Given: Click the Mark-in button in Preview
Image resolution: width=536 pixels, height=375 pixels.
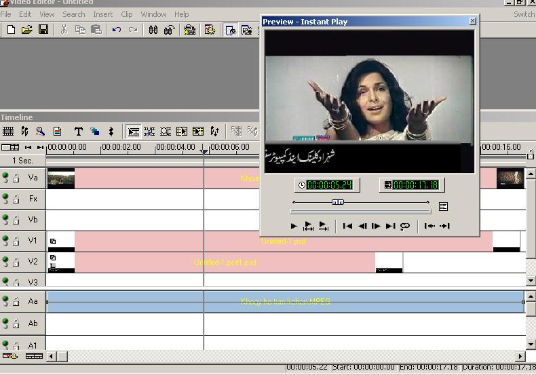Looking at the screenshot, I should [429, 226].
